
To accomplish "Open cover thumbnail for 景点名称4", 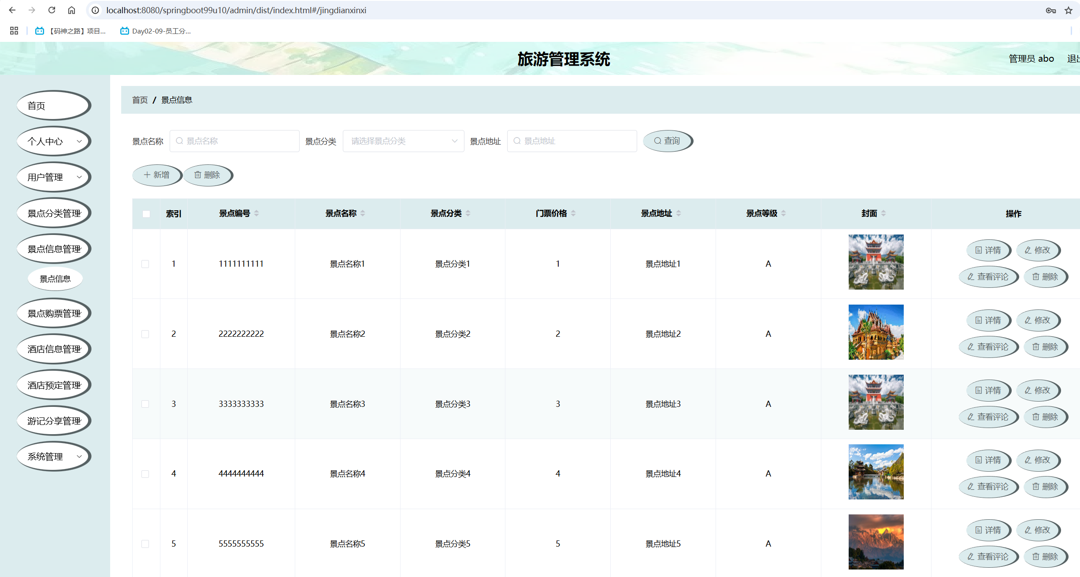I will pyautogui.click(x=876, y=472).
